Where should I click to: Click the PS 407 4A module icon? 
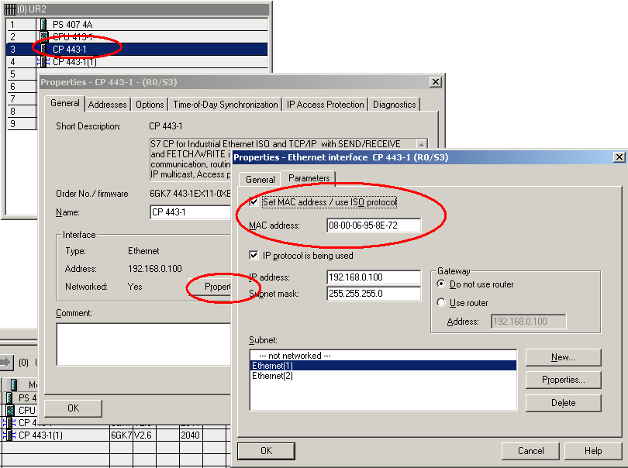(x=43, y=25)
